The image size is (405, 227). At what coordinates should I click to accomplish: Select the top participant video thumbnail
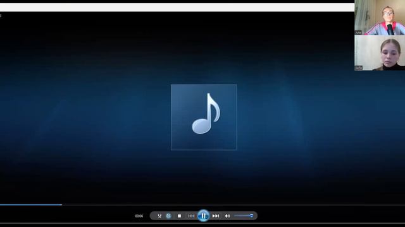(x=380, y=18)
